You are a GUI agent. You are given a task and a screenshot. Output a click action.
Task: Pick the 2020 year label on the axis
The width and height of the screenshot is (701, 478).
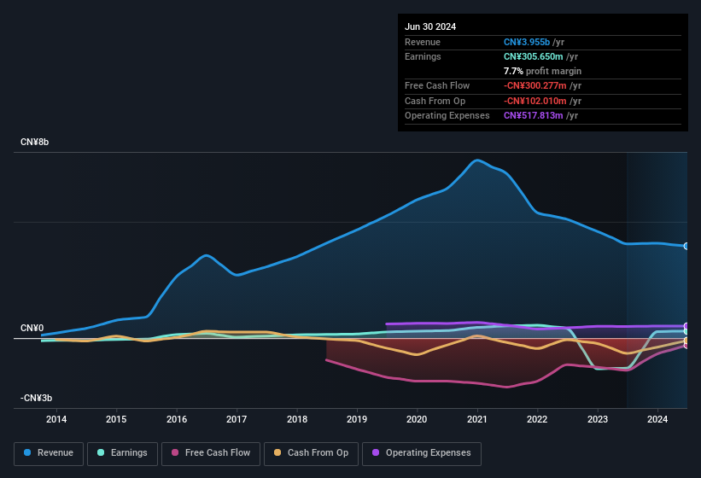pyautogui.click(x=417, y=419)
